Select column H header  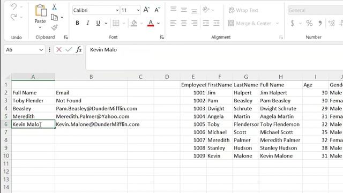[x=281, y=77]
